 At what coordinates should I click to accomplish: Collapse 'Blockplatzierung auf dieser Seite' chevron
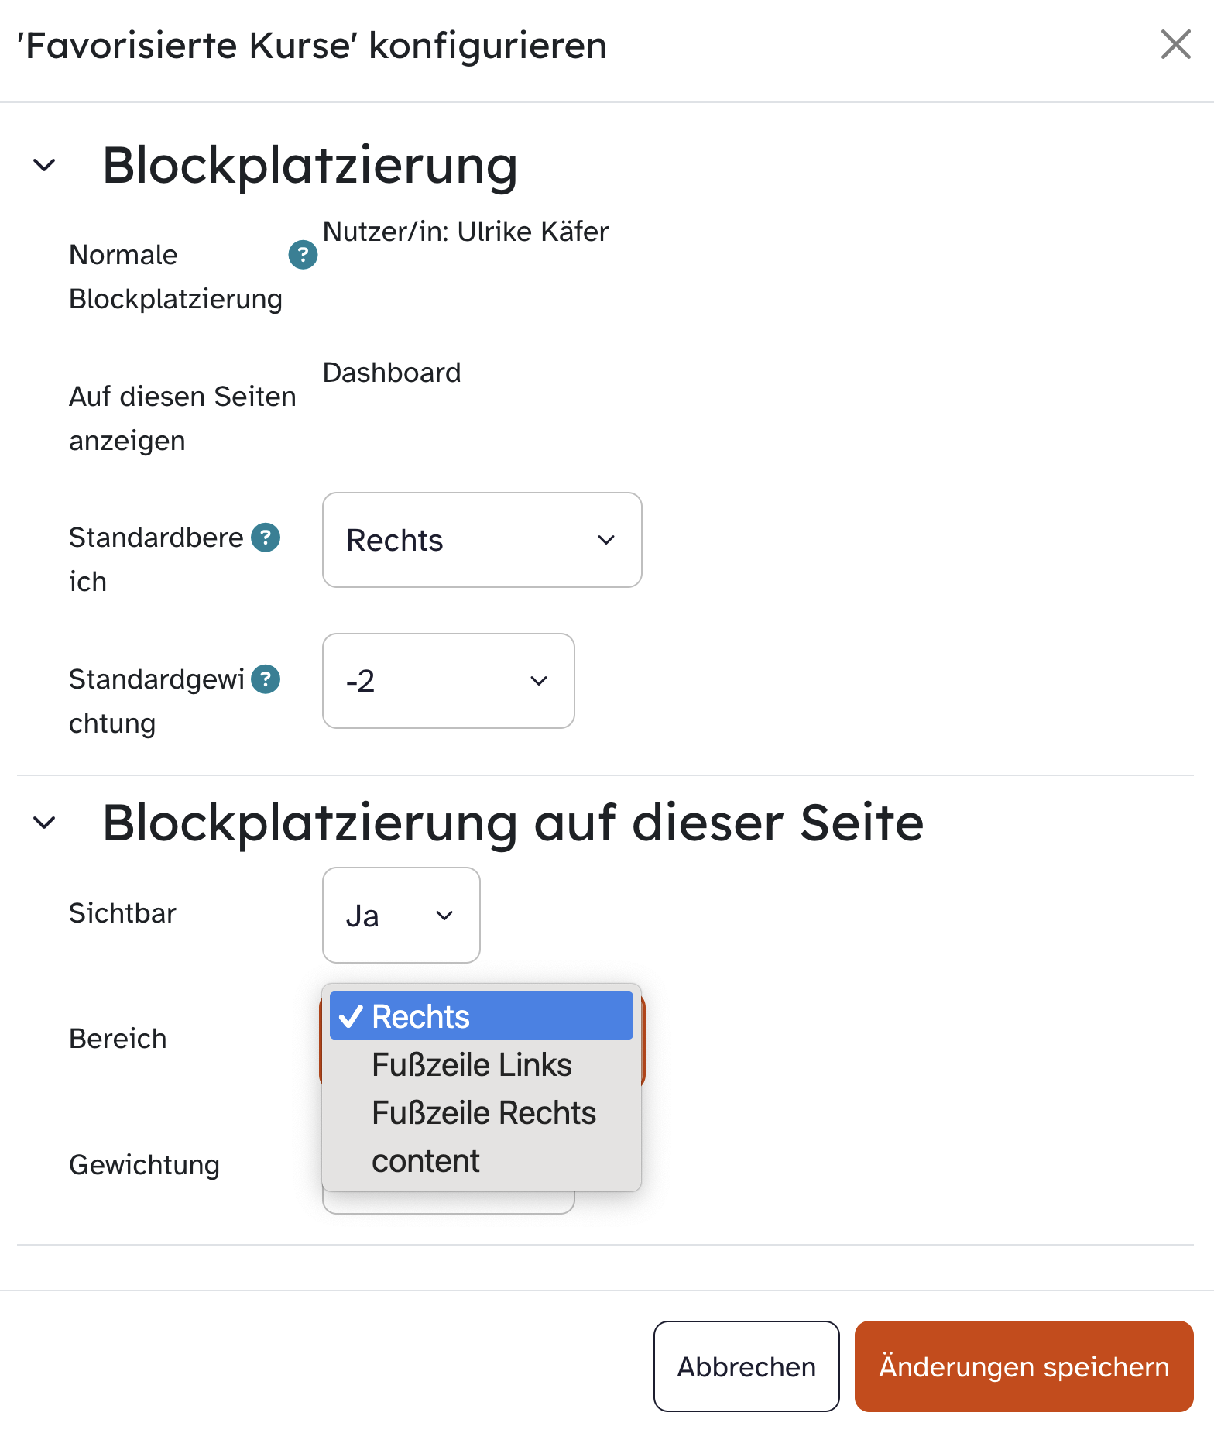(x=45, y=822)
